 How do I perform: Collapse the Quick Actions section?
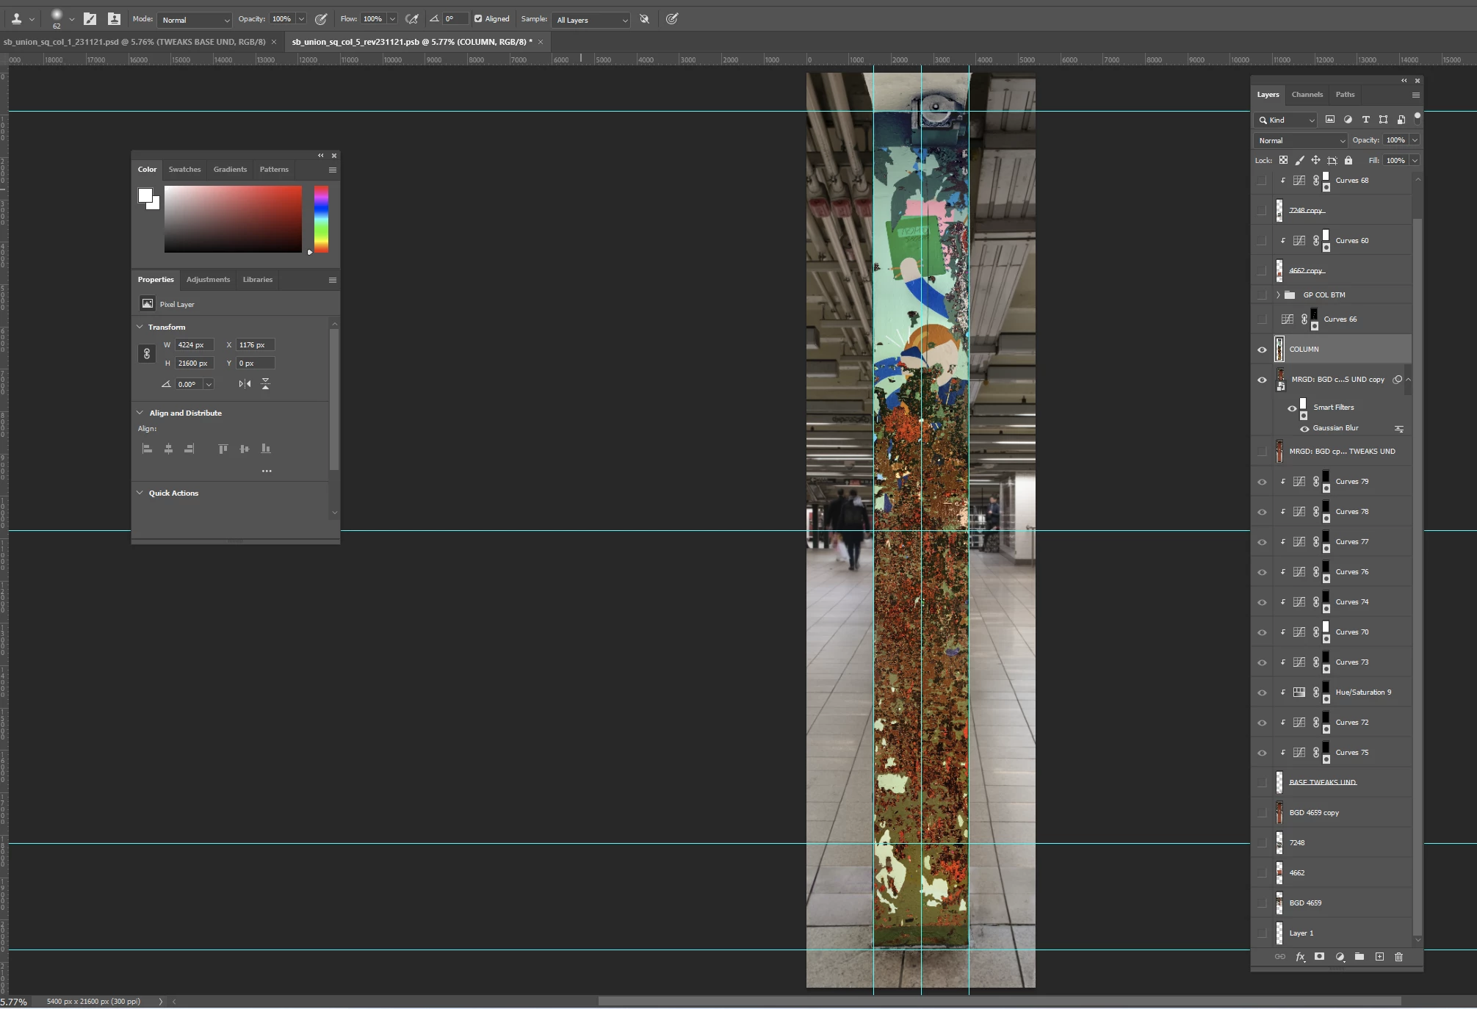coord(140,493)
